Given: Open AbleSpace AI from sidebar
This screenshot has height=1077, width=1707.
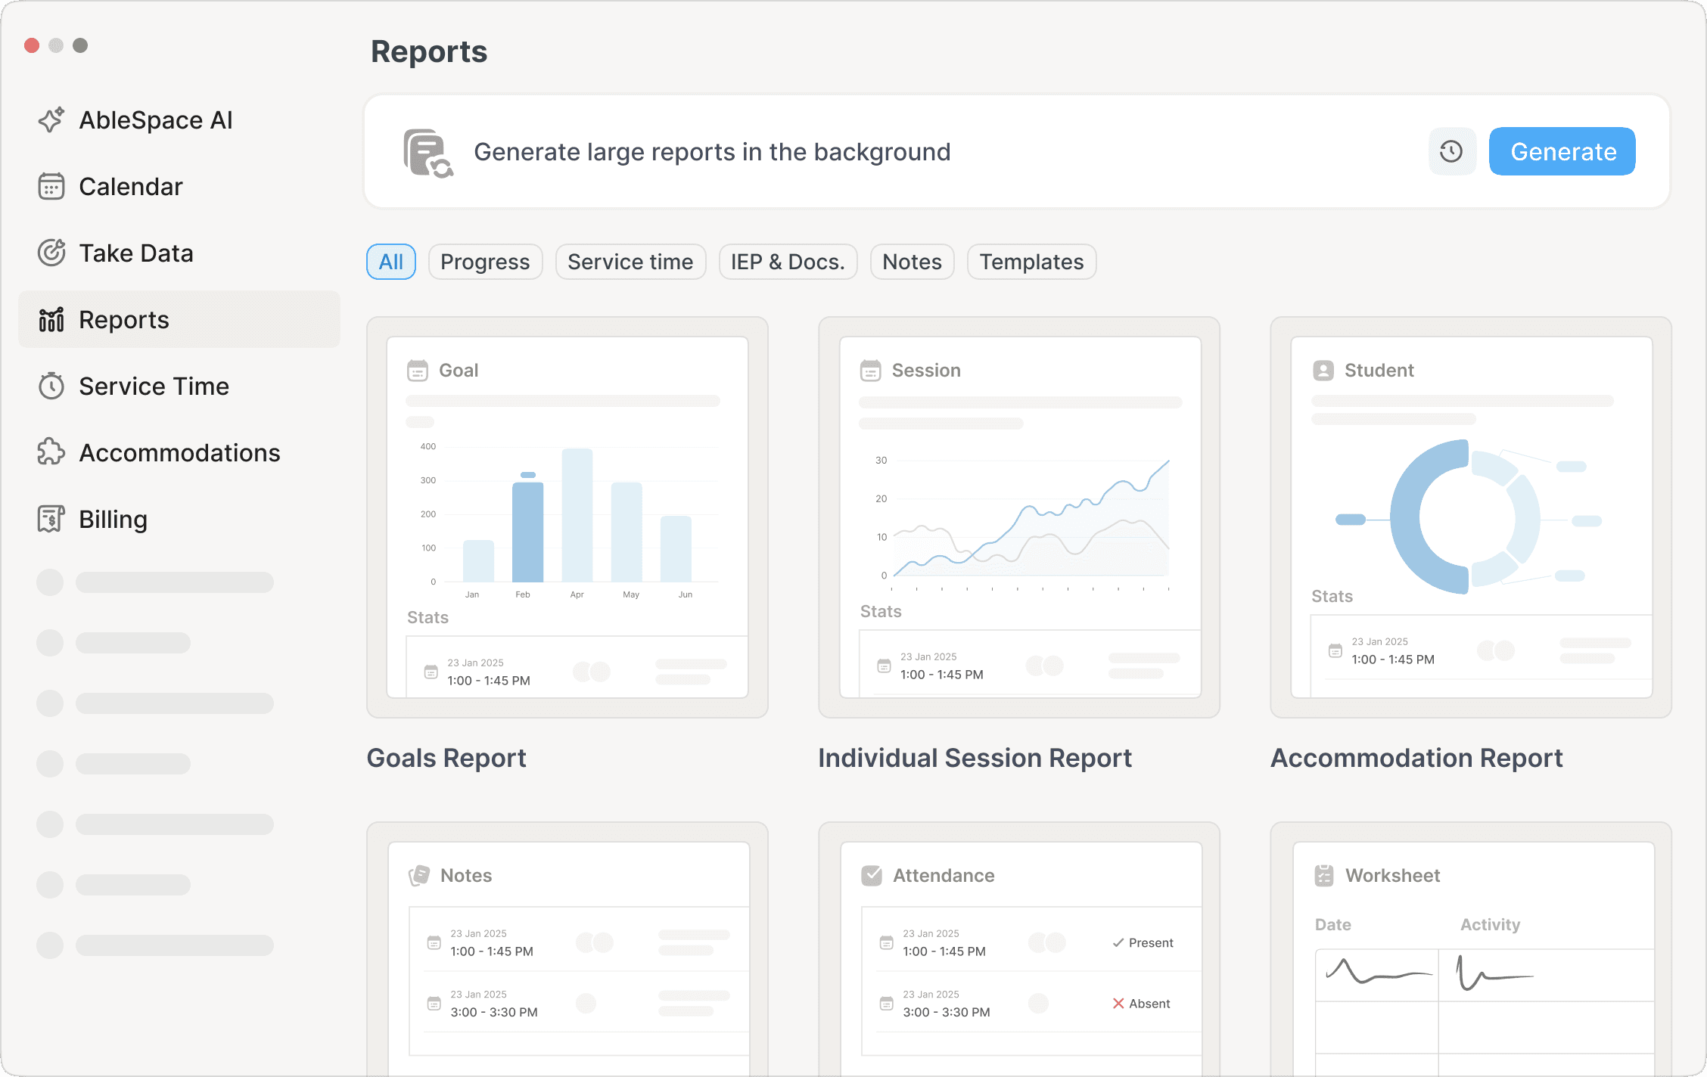Looking at the screenshot, I should coord(179,120).
